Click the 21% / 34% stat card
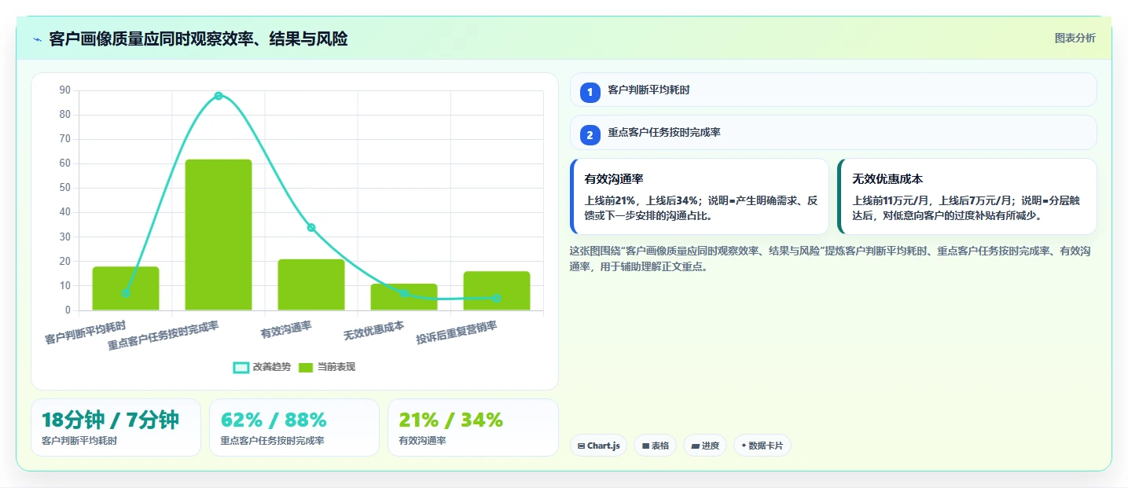Screen dimensions: 1128x488 [x=472, y=427]
